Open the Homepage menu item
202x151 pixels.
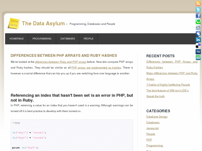point(17,39)
